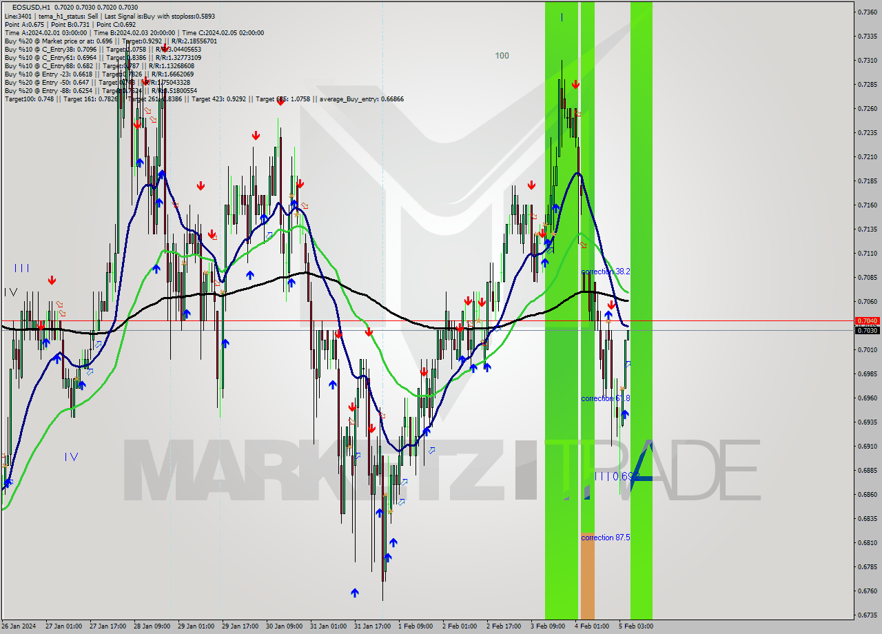The width and height of the screenshot is (882, 634).
Task: Click the '1 Feb 09:00' time label
Action: click(416, 626)
